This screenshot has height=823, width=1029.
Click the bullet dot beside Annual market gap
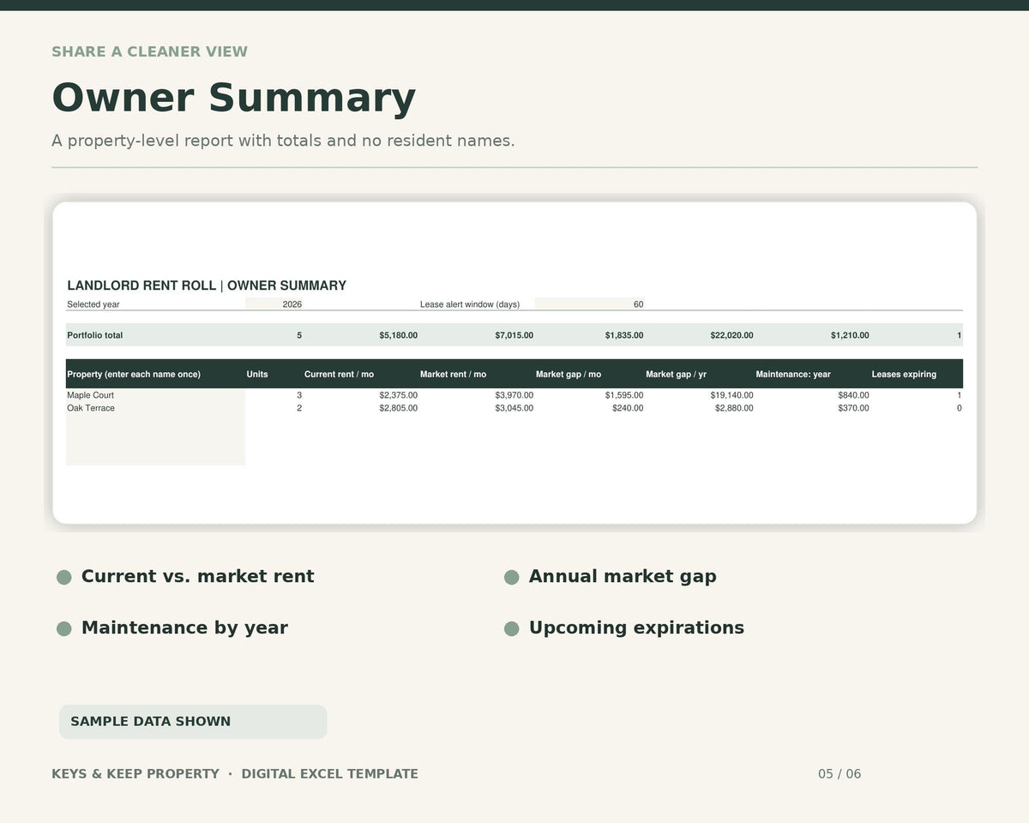(x=511, y=577)
